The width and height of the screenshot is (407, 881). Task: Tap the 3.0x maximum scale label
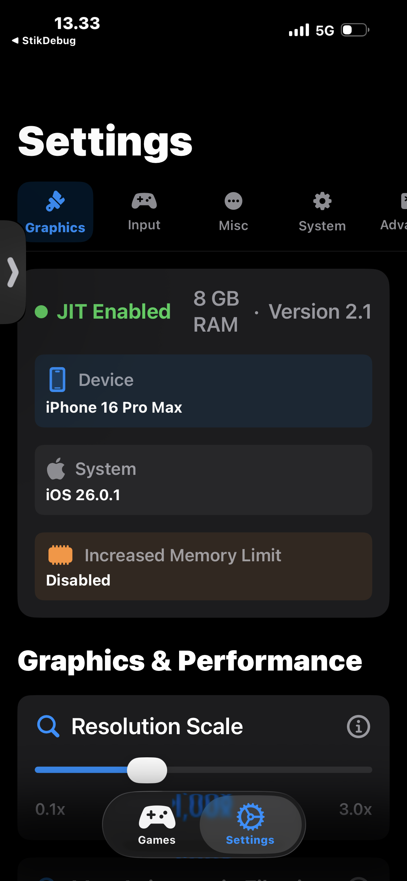[x=356, y=809]
